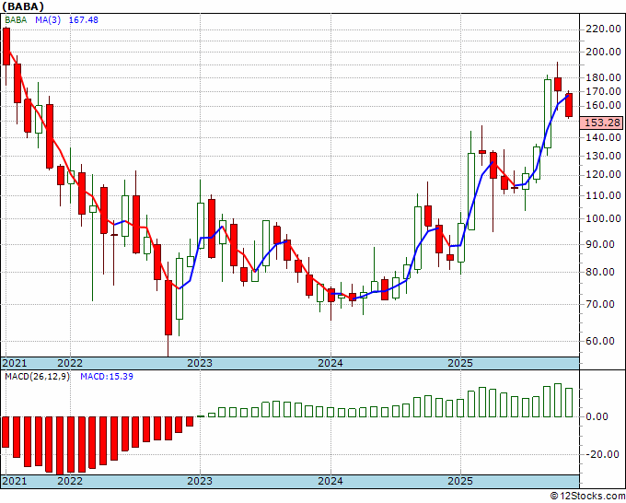
Task: Click the tall green candlestick reaching 180
Action: tap(548, 114)
